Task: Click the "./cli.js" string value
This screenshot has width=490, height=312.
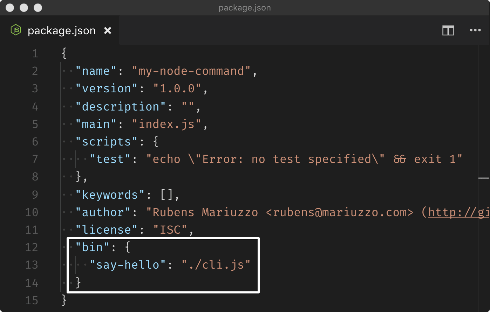Action: [x=216, y=265]
